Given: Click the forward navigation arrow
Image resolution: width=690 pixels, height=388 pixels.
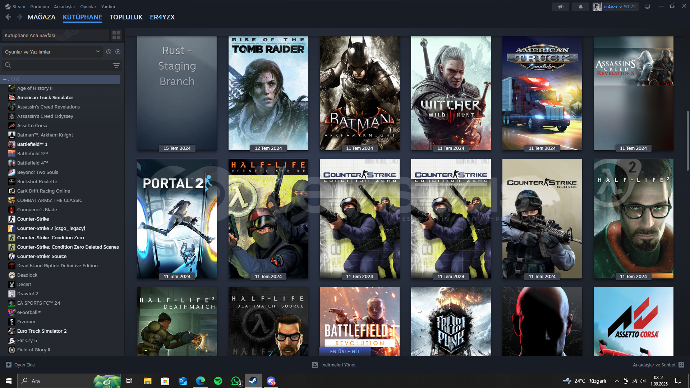Looking at the screenshot, I should click(20, 17).
